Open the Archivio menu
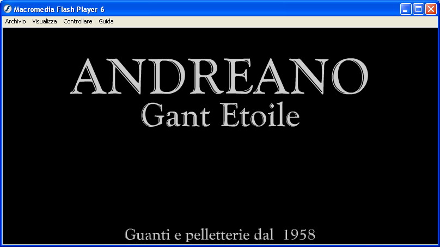The width and height of the screenshot is (440, 247). click(x=15, y=21)
